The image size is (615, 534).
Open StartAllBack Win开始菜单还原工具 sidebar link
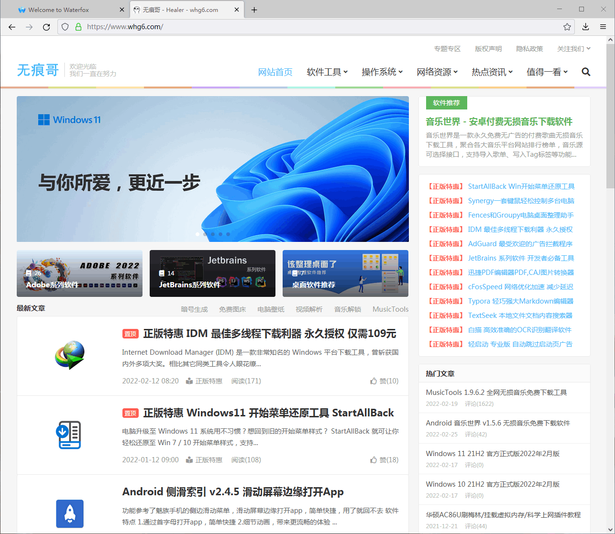[x=521, y=186]
